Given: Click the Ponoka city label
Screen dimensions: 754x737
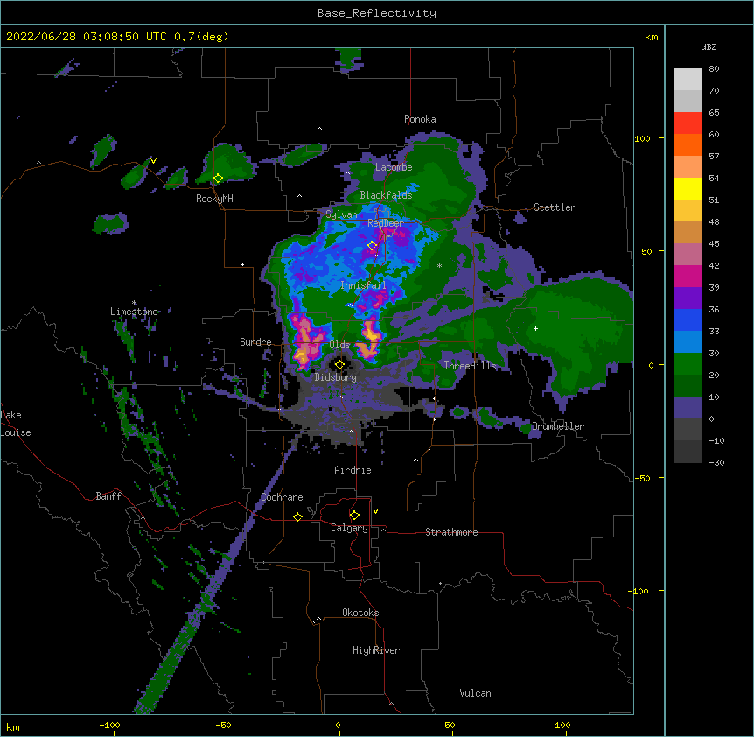Looking at the screenshot, I should (420, 119).
